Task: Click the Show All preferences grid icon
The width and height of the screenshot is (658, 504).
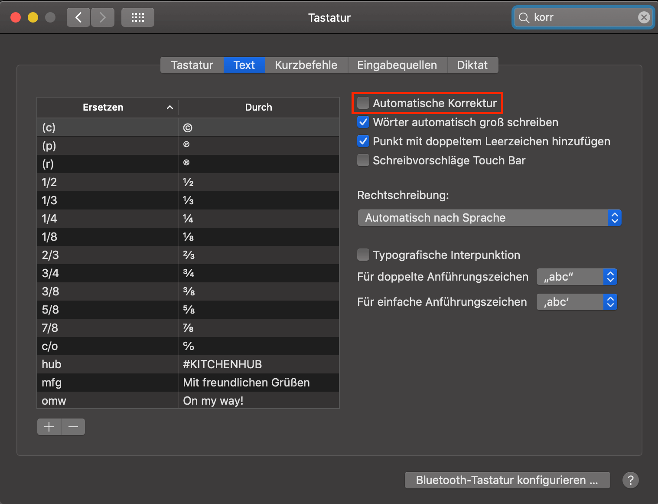Action: tap(137, 17)
